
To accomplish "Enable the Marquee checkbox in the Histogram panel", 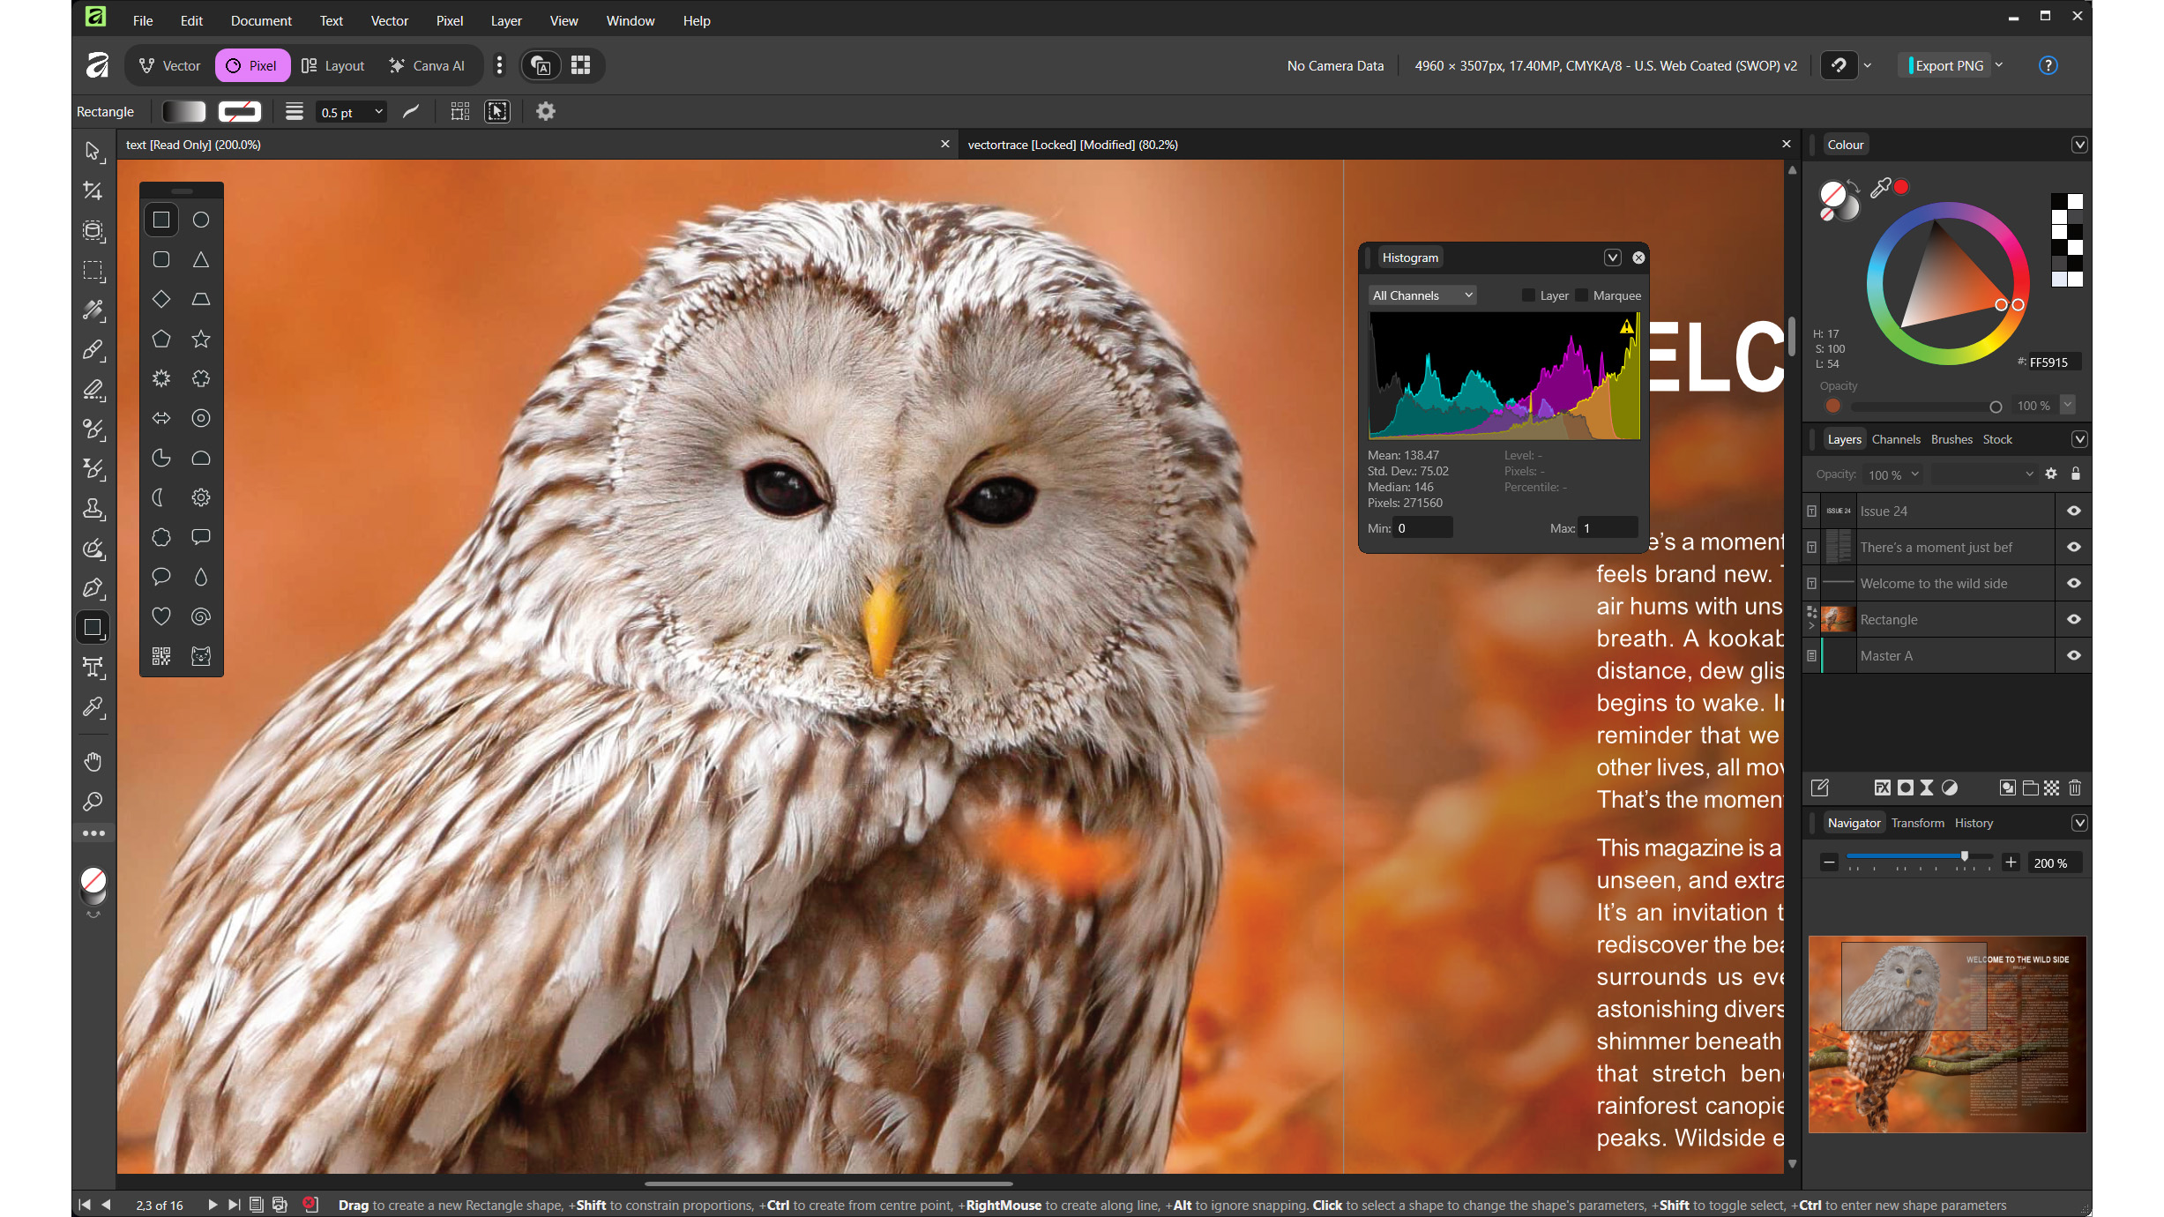I will (x=1581, y=295).
